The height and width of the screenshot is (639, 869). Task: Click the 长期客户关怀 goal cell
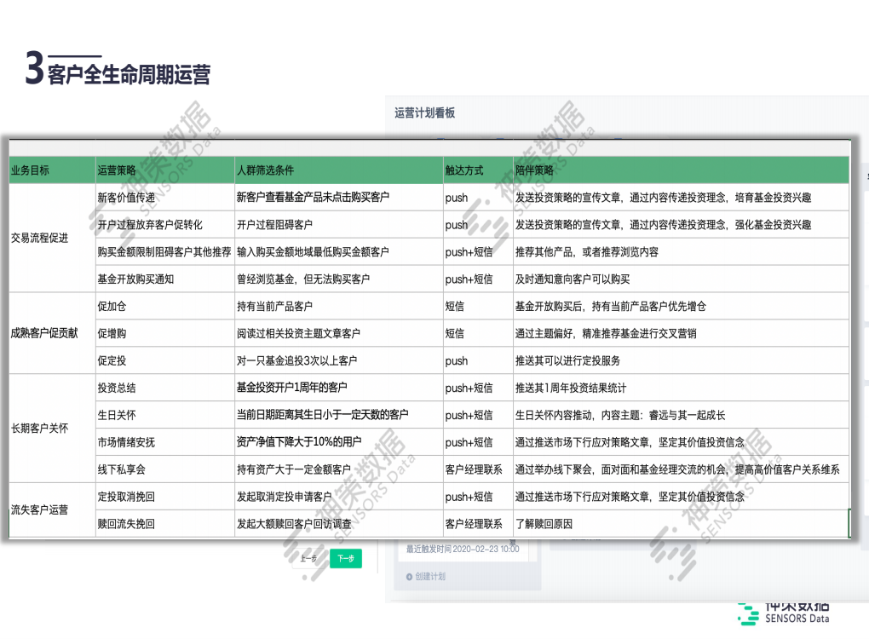pyautogui.click(x=39, y=428)
